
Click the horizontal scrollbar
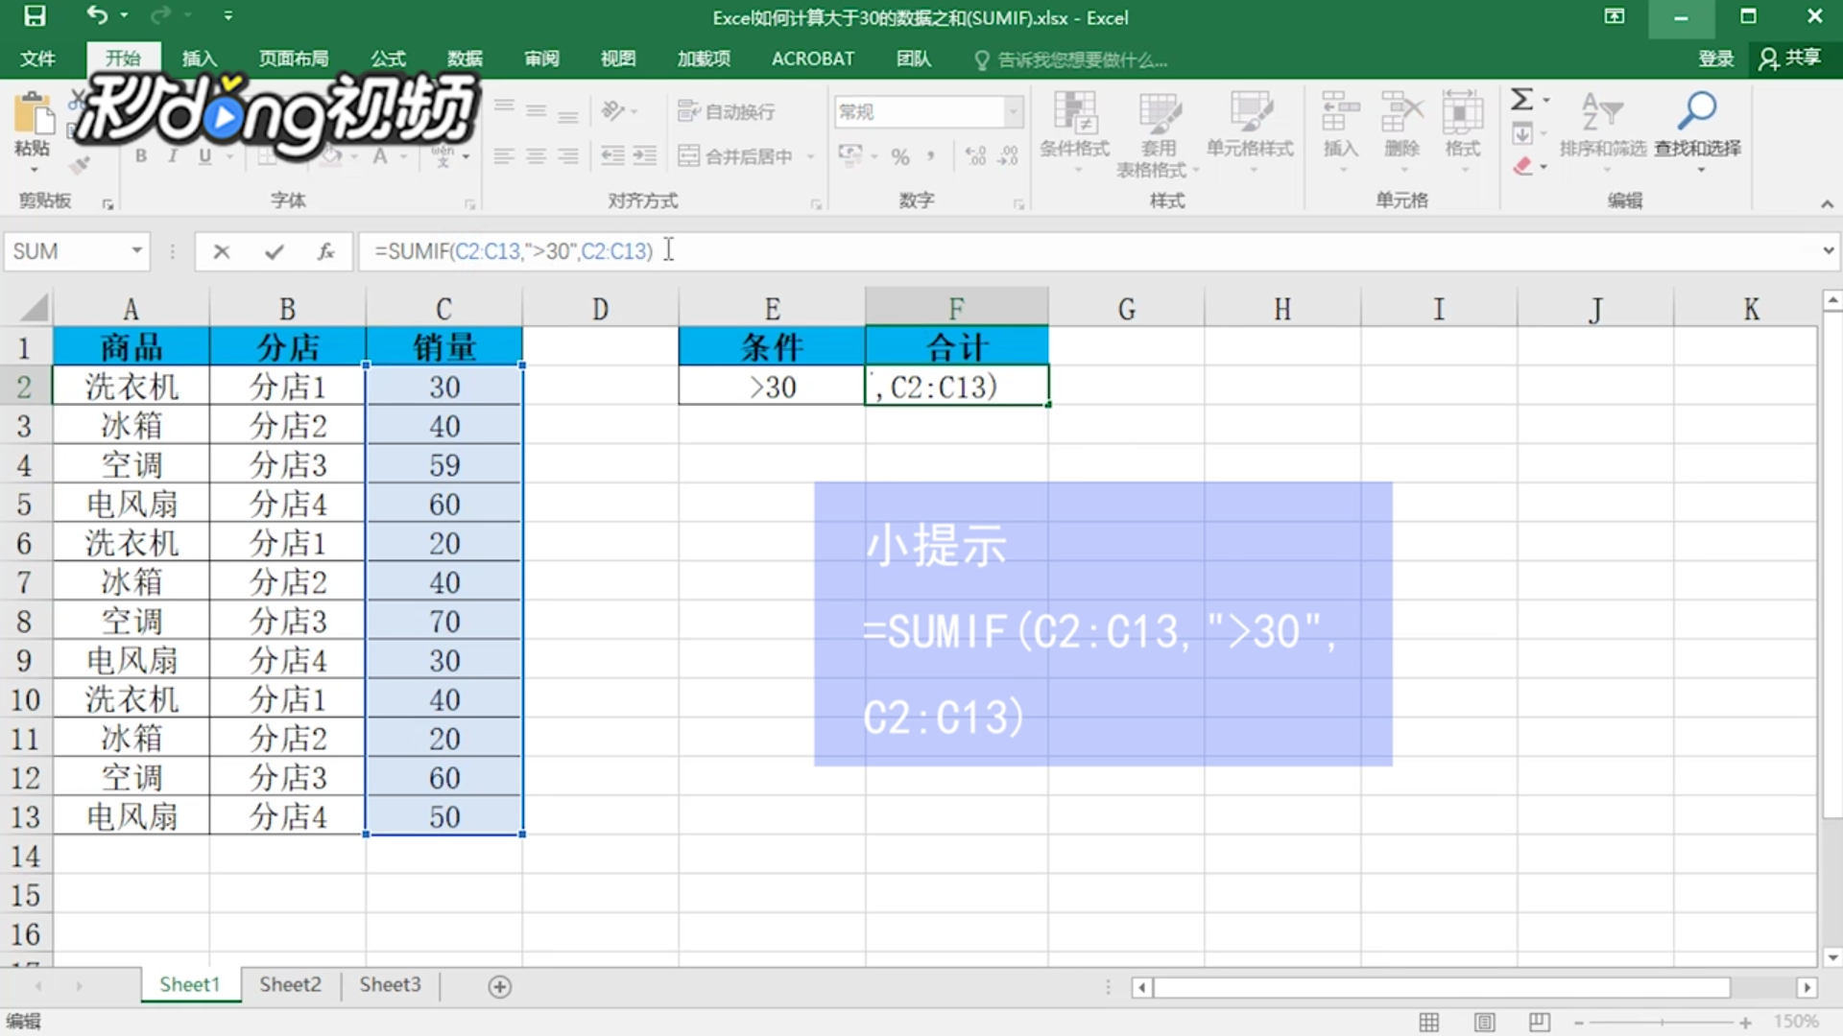click(x=1442, y=987)
